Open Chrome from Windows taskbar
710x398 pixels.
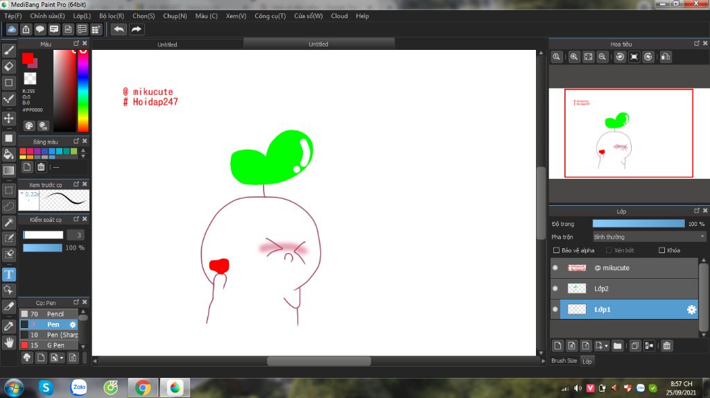click(x=143, y=388)
